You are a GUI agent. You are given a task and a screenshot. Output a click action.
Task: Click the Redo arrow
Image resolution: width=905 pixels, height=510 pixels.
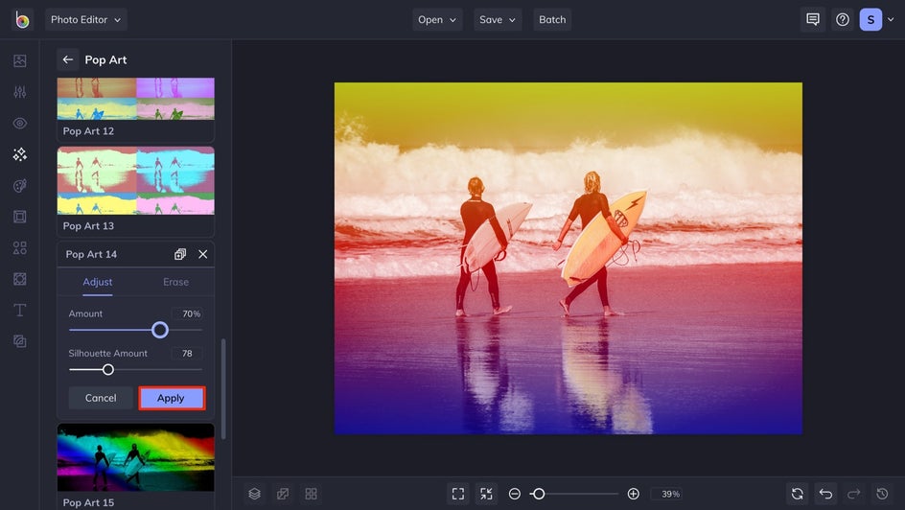click(x=853, y=494)
